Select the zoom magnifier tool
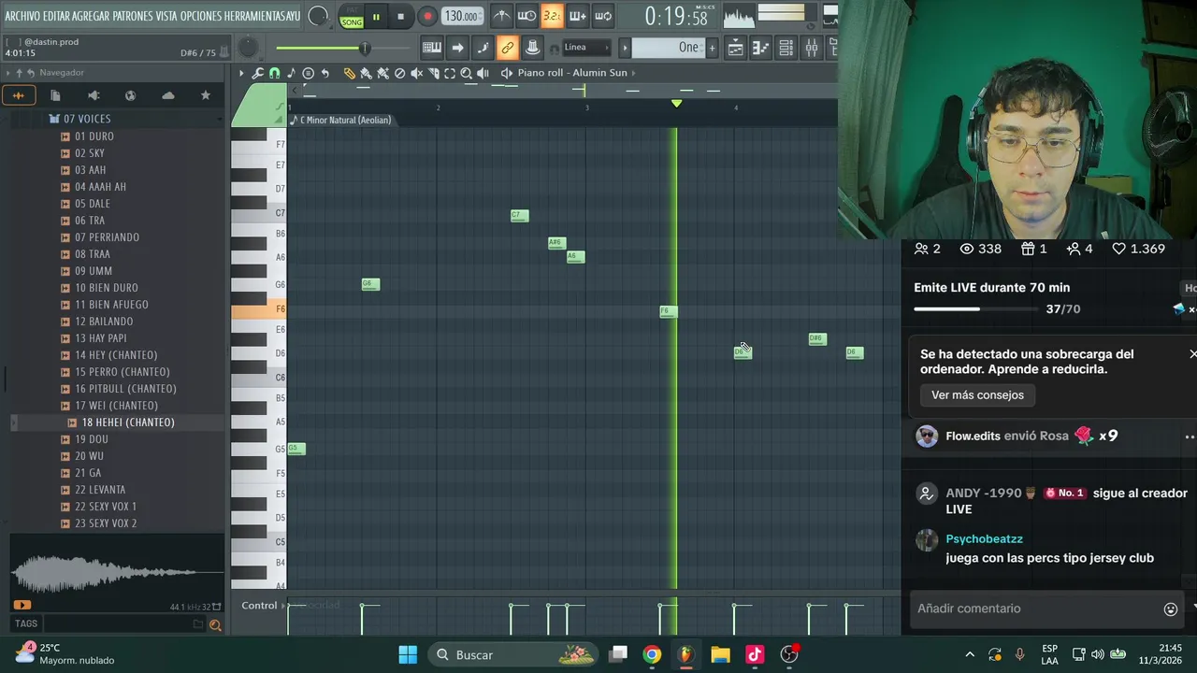Viewport: 1197px width, 673px height. coord(466,73)
